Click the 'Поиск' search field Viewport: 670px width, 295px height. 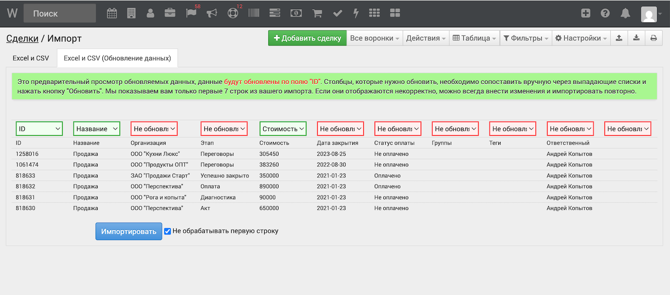pos(59,13)
